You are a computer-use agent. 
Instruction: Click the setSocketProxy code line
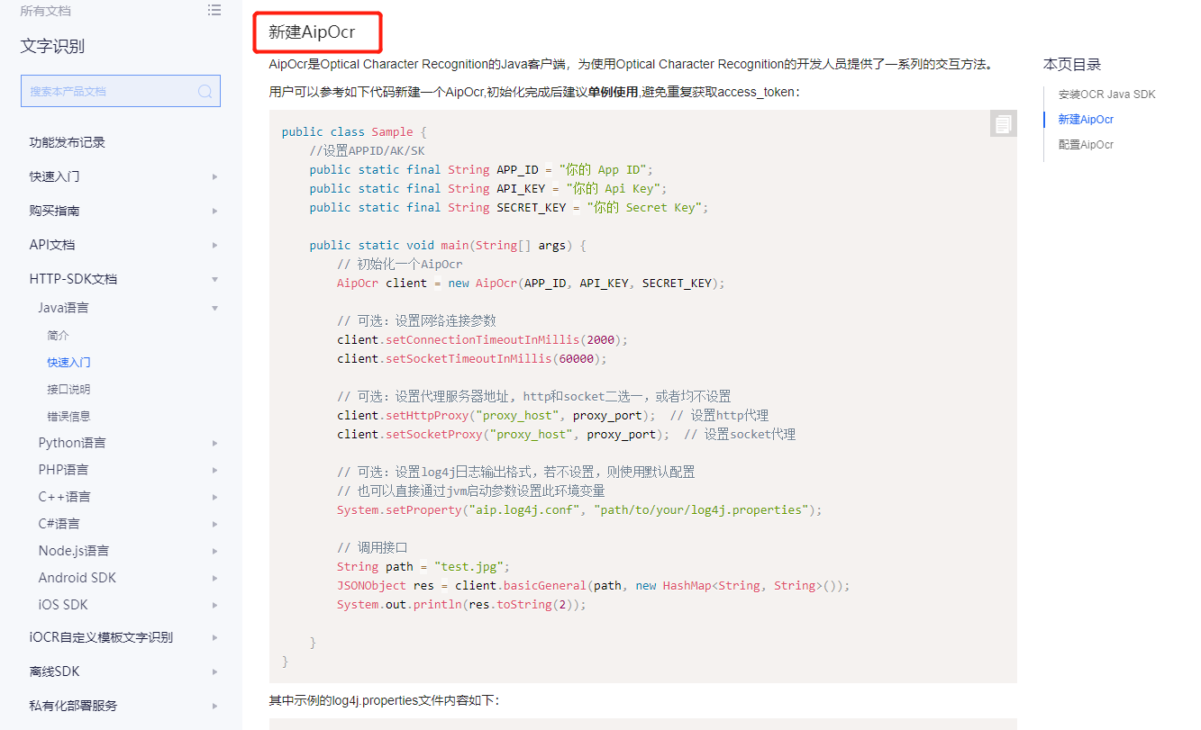[x=567, y=435]
